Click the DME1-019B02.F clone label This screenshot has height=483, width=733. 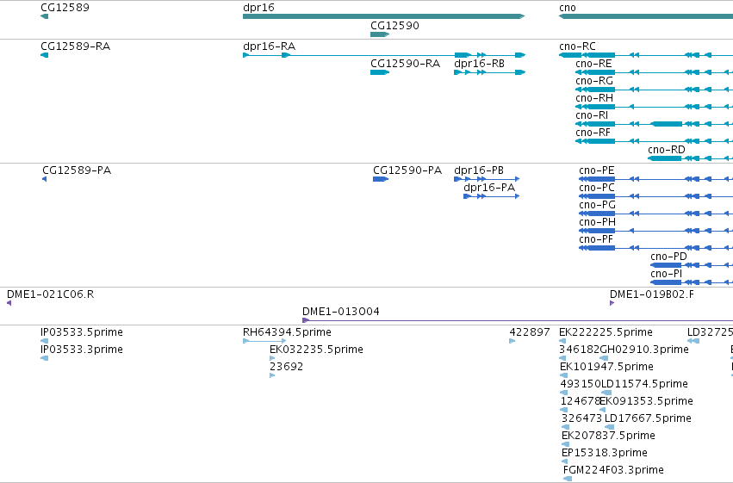click(x=652, y=294)
